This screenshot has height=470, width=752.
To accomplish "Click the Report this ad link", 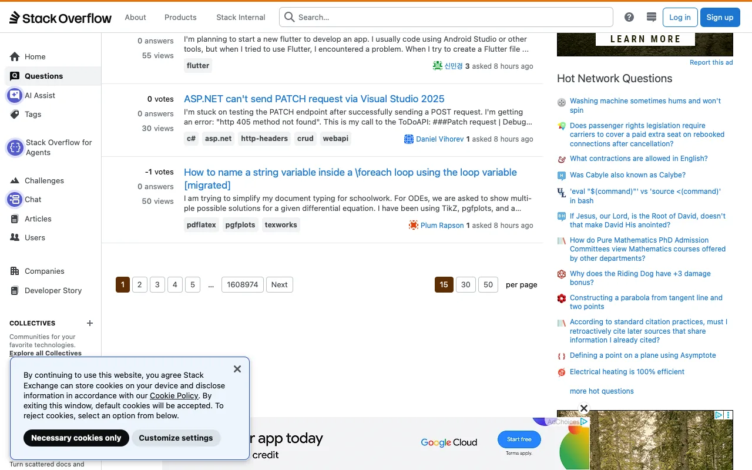I will [x=711, y=62].
